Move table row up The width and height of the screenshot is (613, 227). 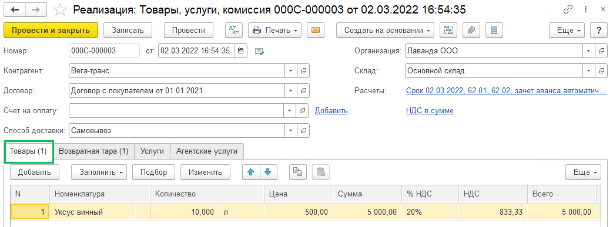(251, 172)
